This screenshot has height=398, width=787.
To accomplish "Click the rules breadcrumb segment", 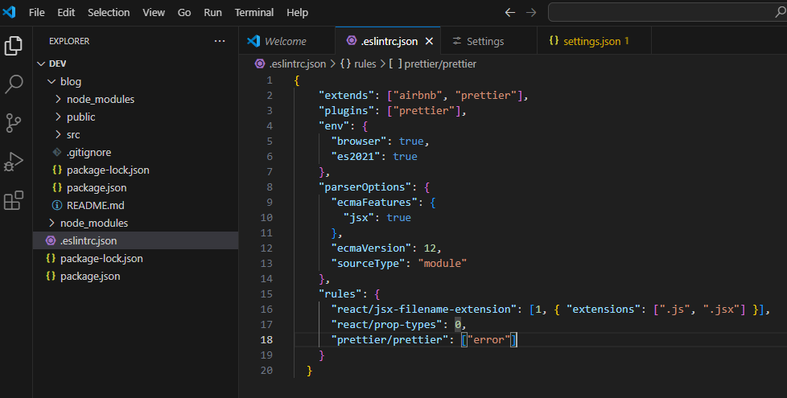I will pyautogui.click(x=358, y=64).
